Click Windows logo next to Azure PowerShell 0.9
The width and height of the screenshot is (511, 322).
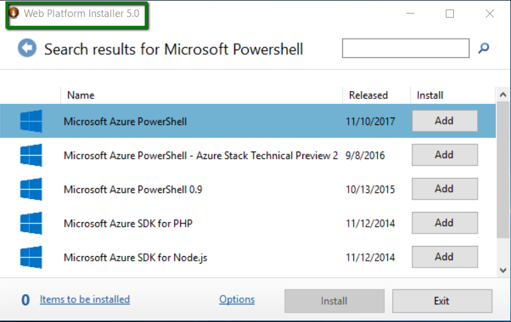[x=31, y=189]
